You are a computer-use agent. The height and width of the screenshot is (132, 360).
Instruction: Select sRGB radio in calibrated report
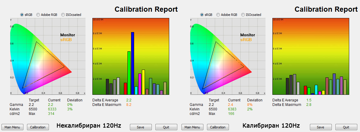click(x=202, y=15)
